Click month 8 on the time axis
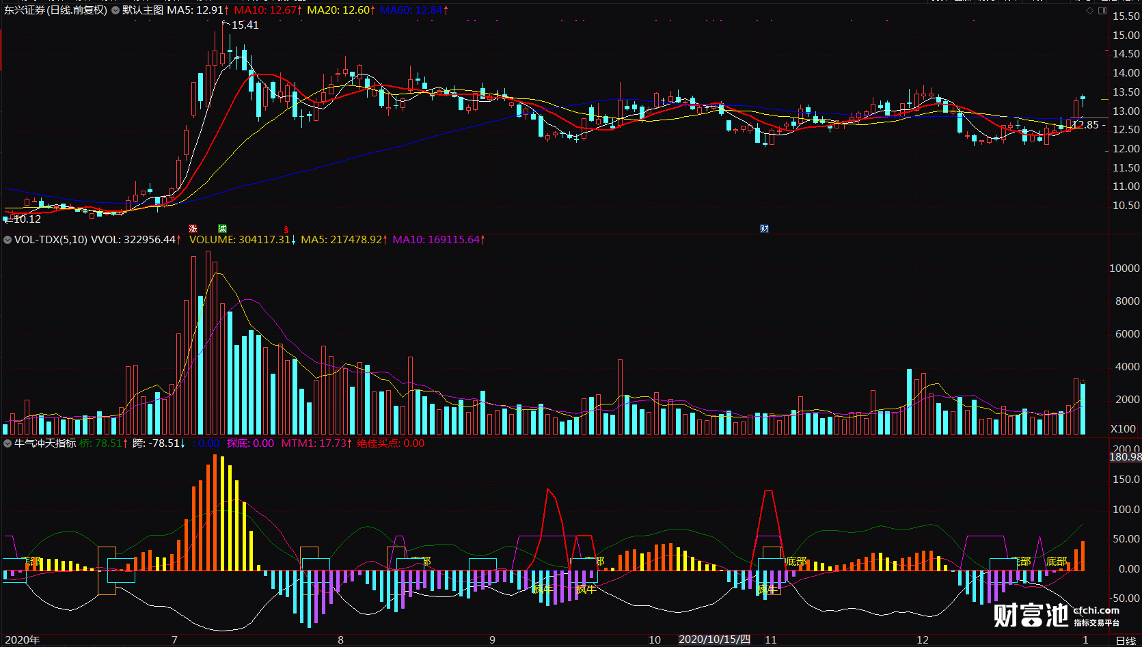 tap(340, 640)
